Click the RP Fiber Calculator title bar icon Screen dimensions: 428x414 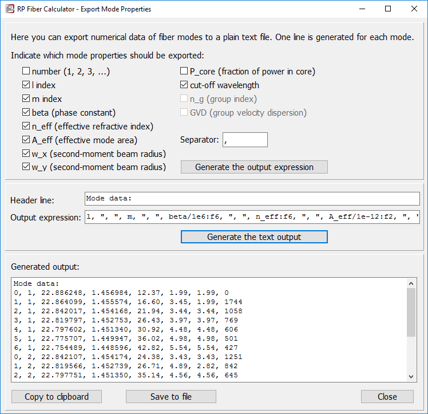pyautogui.click(x=10, y=9)
